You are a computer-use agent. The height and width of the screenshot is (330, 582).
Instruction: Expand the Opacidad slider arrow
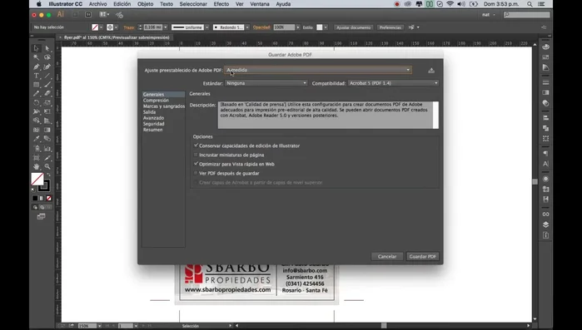[x=298, y=27]
